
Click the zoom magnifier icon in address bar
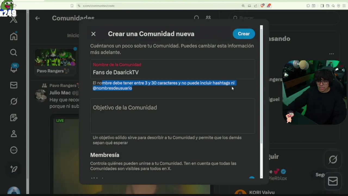[243, 6]
